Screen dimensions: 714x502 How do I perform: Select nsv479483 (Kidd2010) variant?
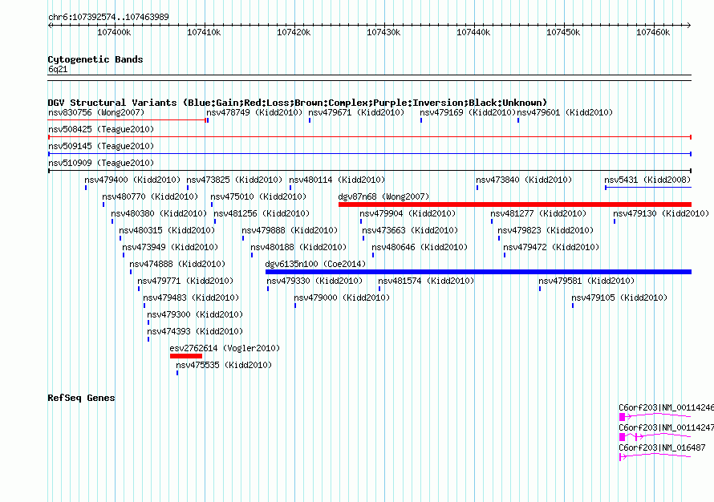(x=191, y=298)
